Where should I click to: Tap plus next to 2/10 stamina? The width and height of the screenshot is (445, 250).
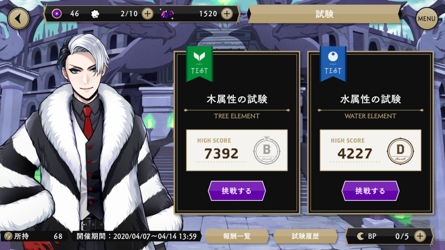tap(148, 13)
